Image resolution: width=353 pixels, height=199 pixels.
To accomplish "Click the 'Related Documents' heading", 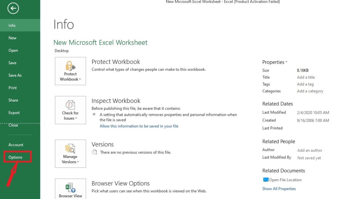I will click(x=284, y=171).
